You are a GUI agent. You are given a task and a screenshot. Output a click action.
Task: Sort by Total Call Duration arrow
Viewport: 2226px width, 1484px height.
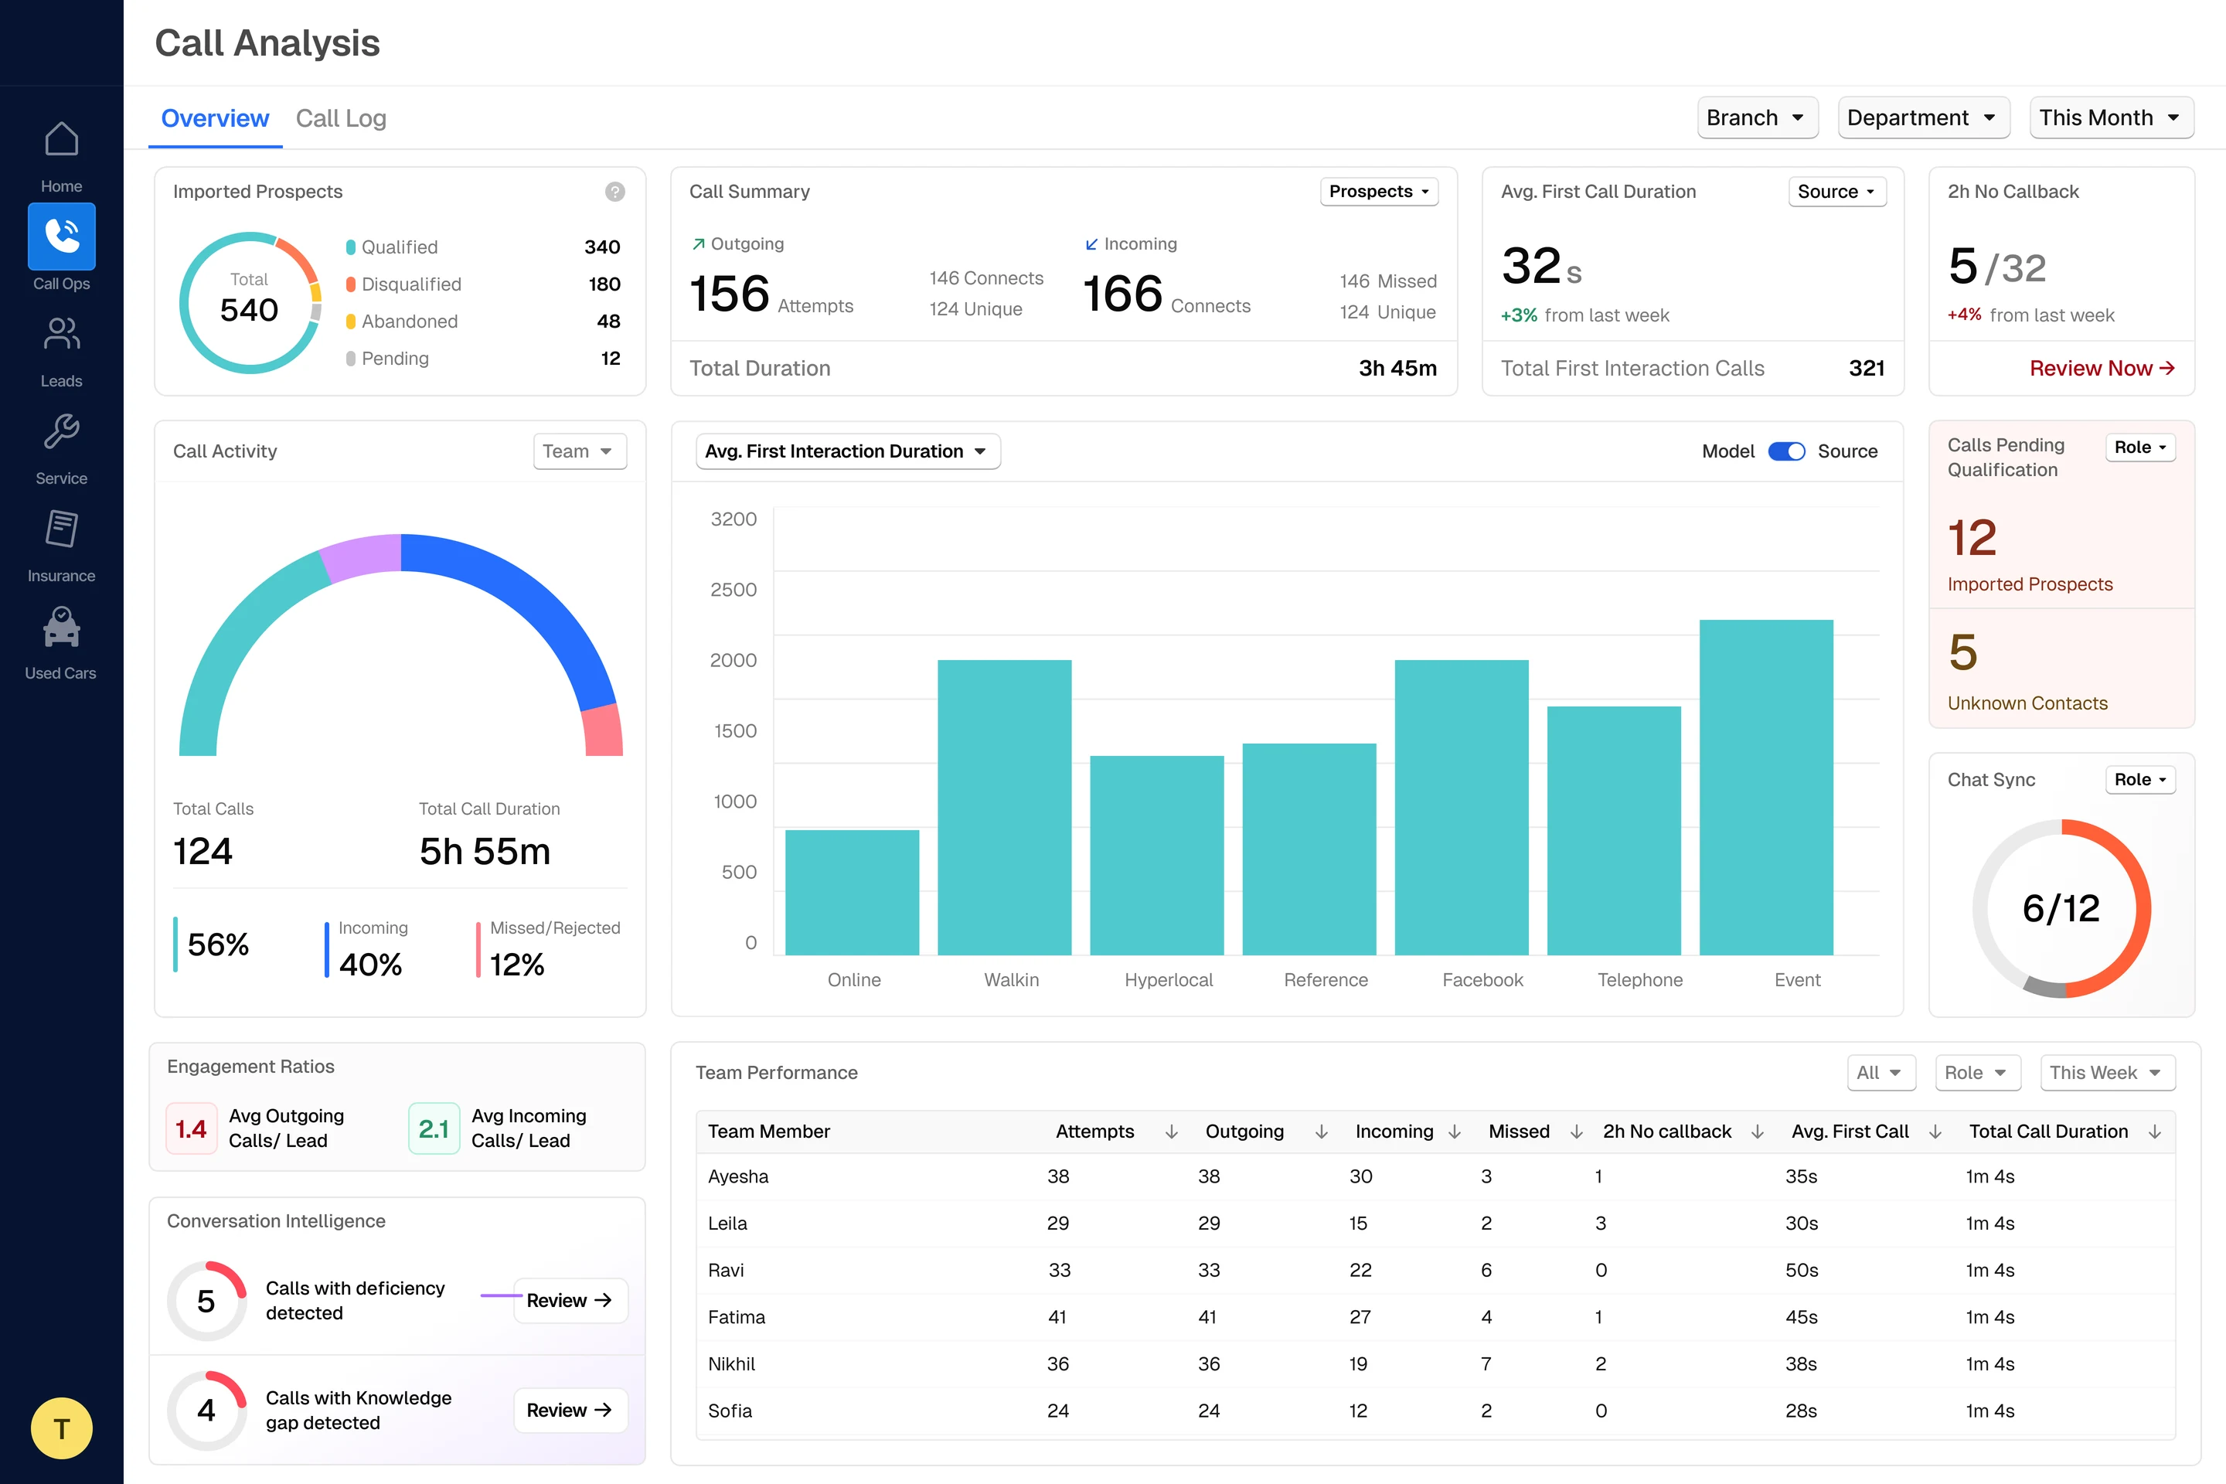click(2154, 1132)
